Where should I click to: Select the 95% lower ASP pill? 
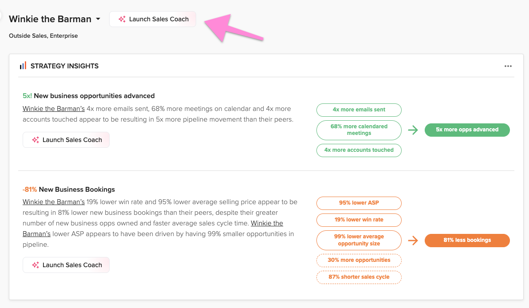point(359,203)
